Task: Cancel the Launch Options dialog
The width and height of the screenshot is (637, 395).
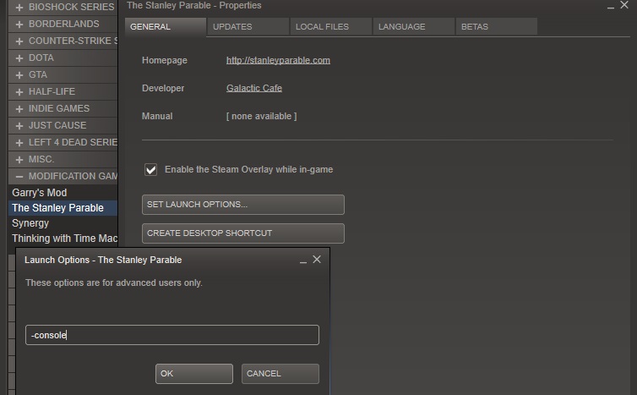Action: coord(280,374)
